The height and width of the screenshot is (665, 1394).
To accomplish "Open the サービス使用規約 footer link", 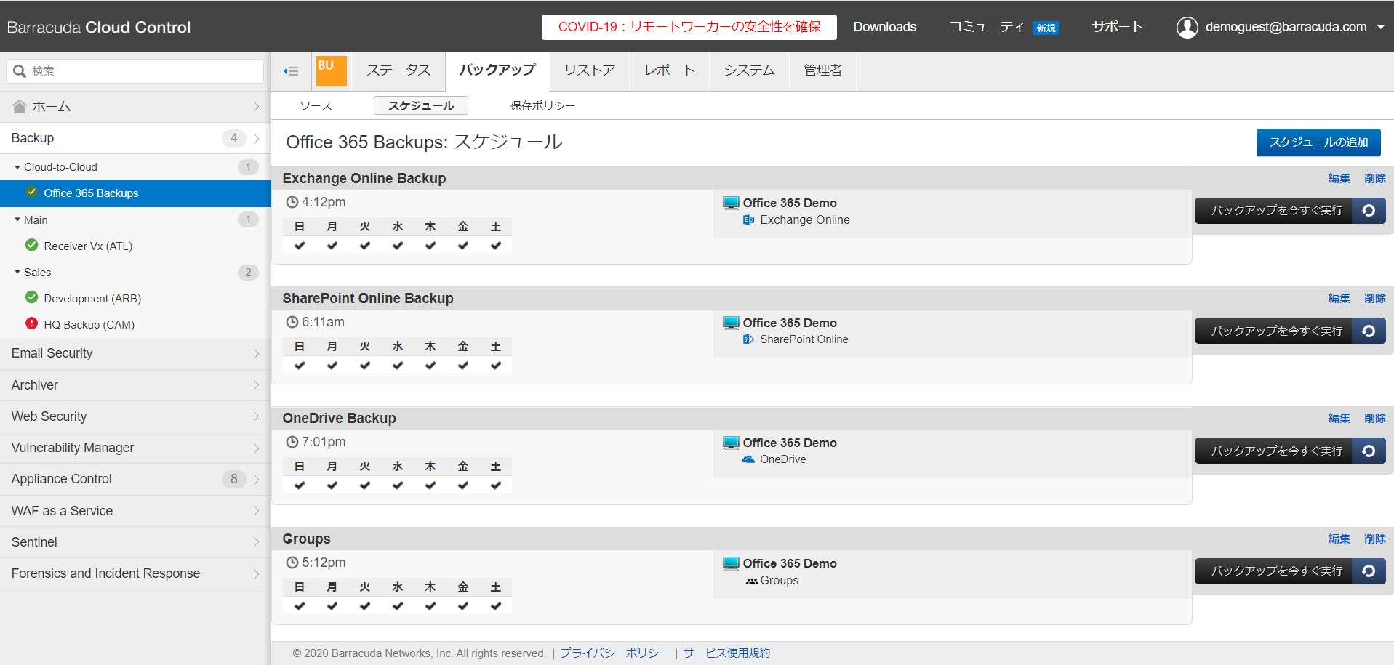I will (x=726, y=653).
